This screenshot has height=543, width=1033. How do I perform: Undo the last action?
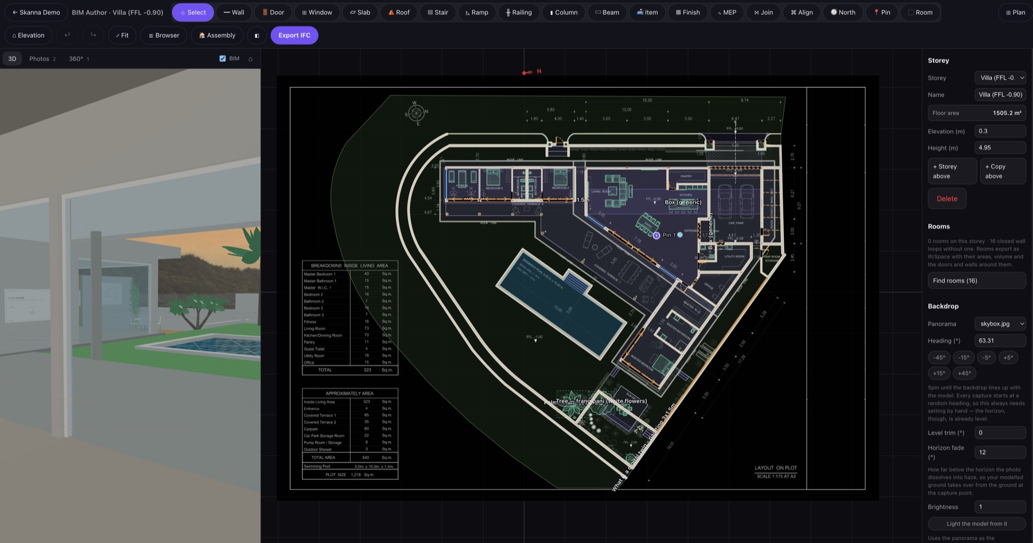[67, 35]
